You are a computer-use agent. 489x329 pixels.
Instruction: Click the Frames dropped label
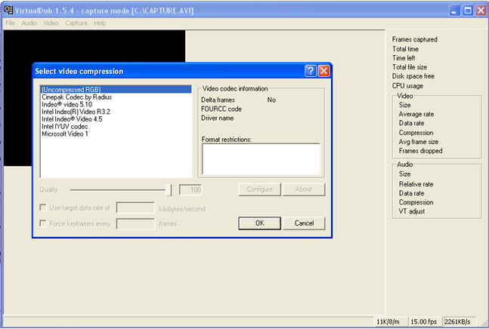(x=420, y=151)
